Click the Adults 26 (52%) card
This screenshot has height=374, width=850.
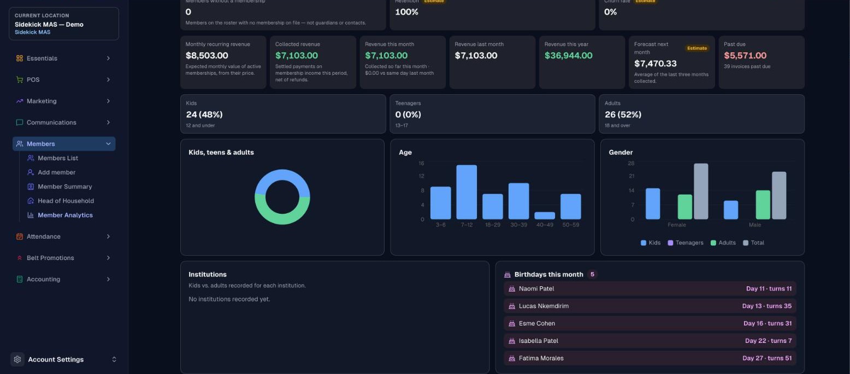pyautogui.click(x=701, y=114)
